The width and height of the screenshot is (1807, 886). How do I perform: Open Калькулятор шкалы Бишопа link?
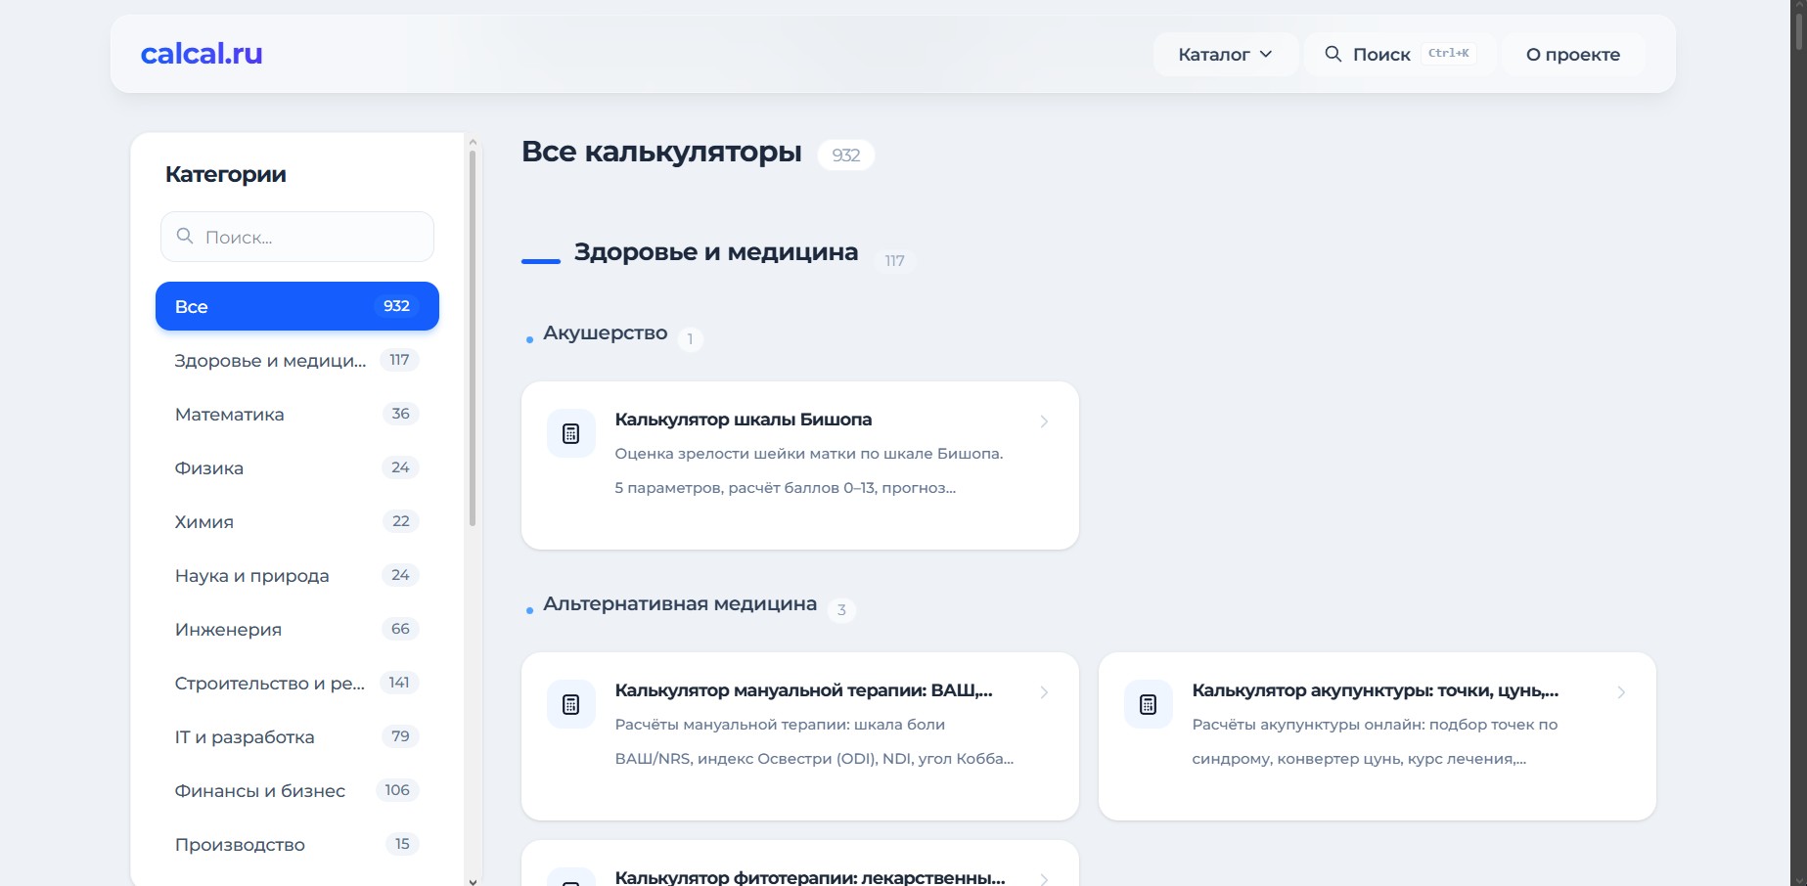pyautogui.click(x=743, y=420)
